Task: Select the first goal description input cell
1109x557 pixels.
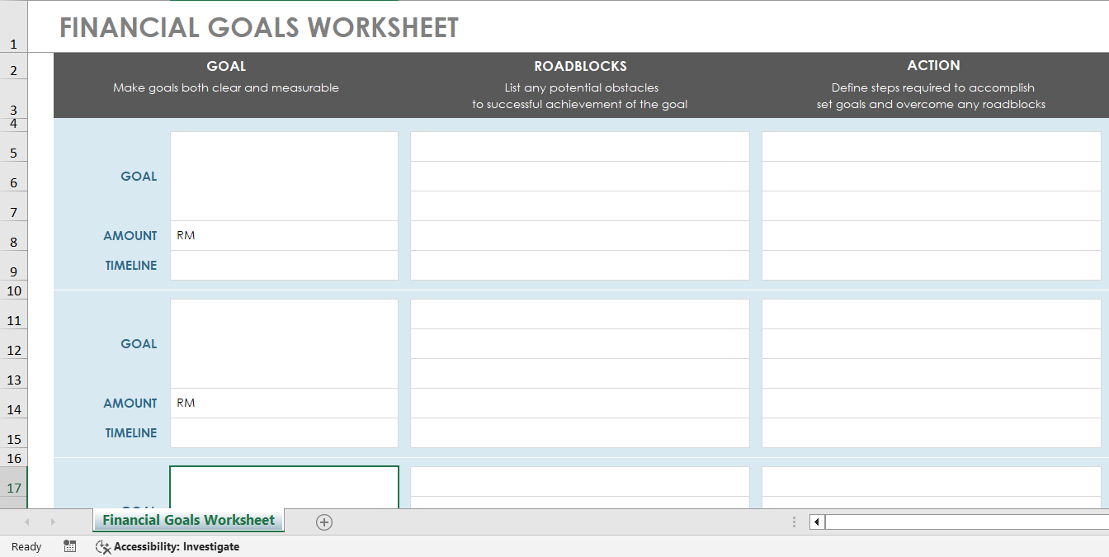Action: [284, 177]
